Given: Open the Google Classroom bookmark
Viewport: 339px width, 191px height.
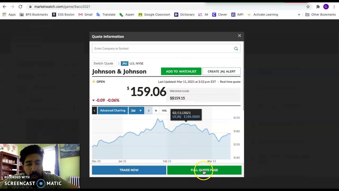Looking at the screenshot, I should click(154, 15).
